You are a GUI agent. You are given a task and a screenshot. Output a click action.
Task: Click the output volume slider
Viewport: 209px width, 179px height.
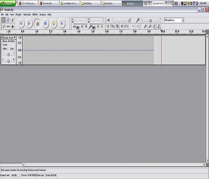121,20
